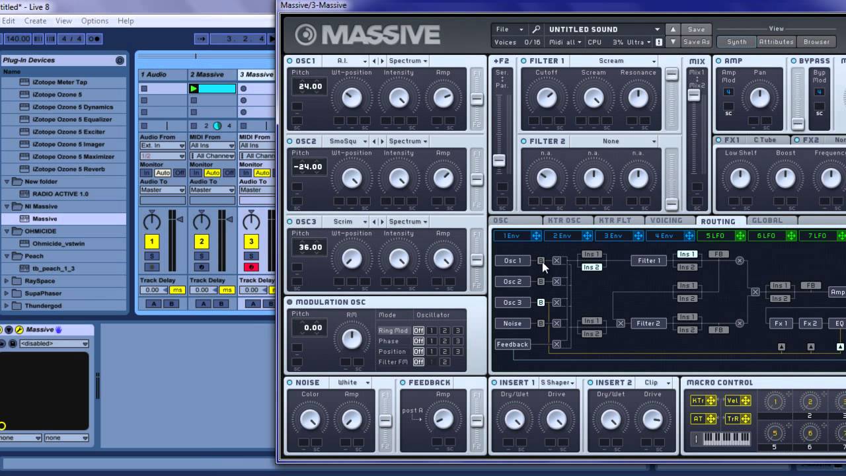The image size is (846, 476).
Task: Switch to the GLOBAL tab
Action: [x=767, y=221]
